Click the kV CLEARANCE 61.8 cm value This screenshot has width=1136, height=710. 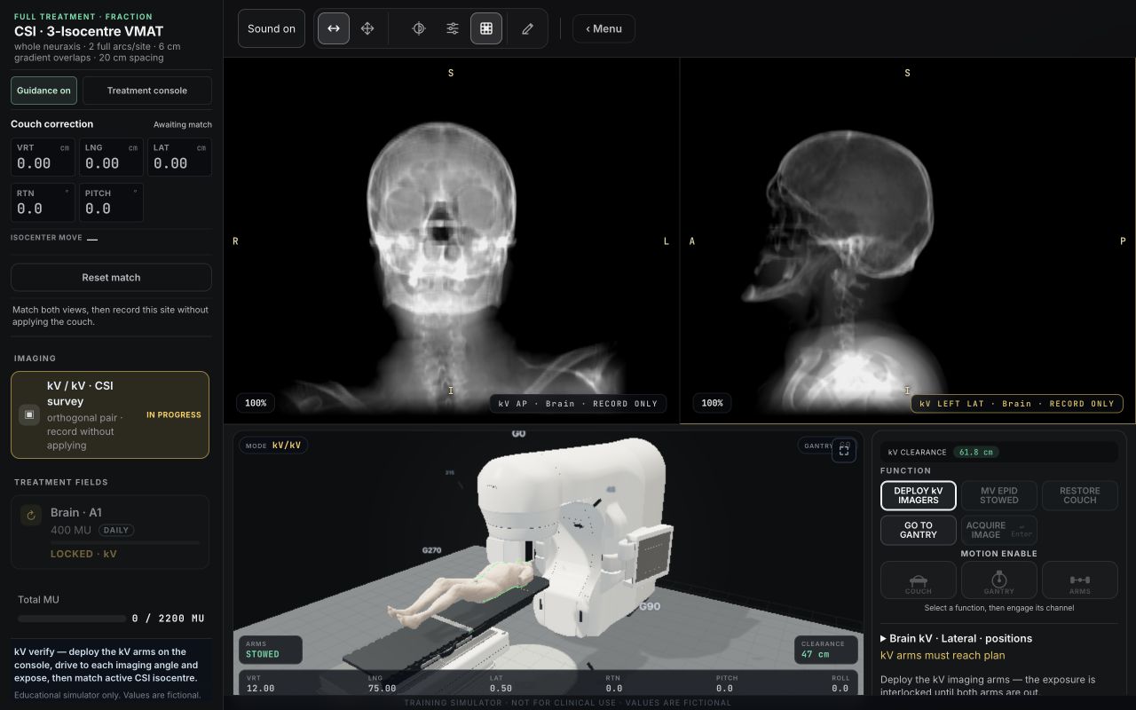click(975, 452)
